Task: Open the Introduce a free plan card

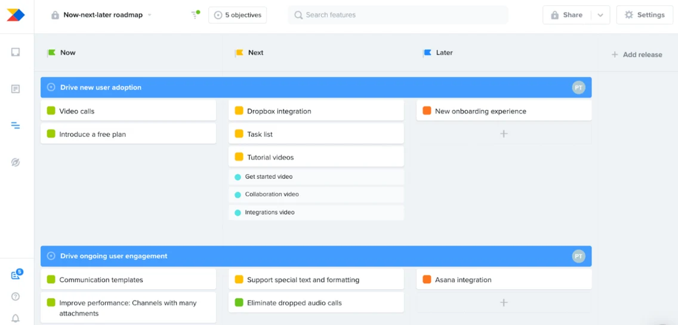Action: (128, 134)
